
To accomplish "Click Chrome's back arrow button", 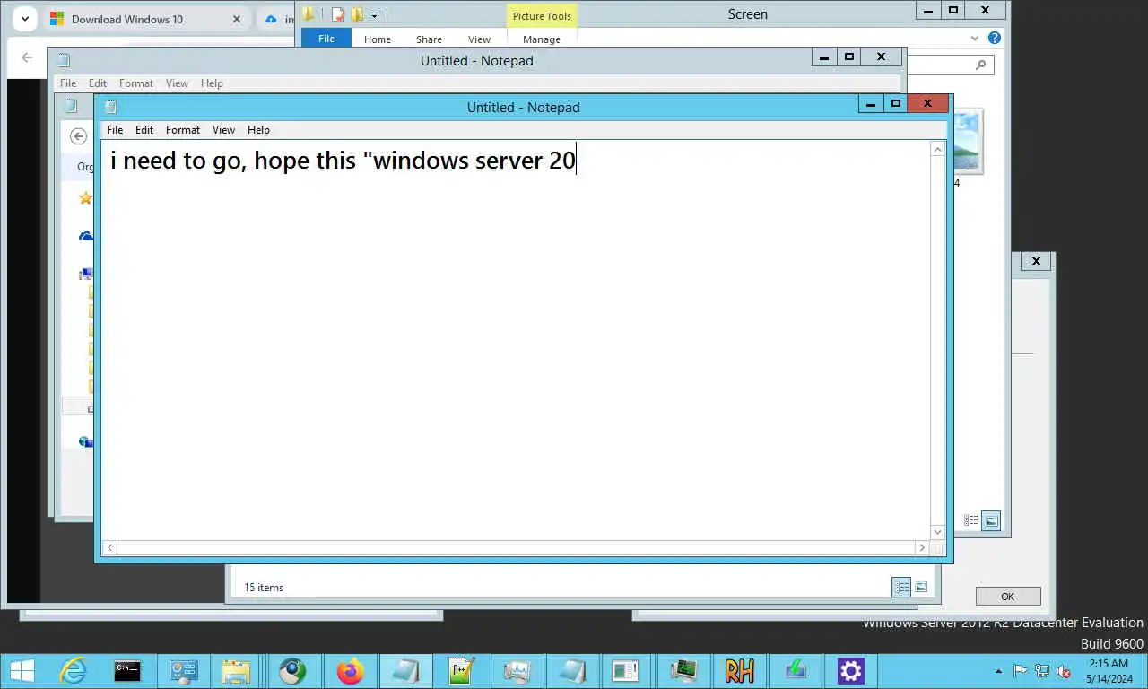I will [x=27, y=57].
